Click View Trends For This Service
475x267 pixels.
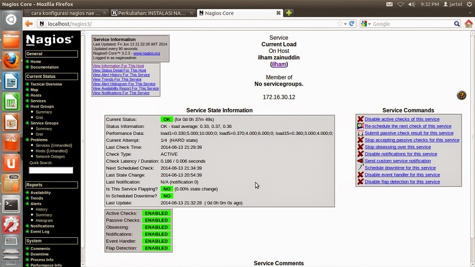117,79
